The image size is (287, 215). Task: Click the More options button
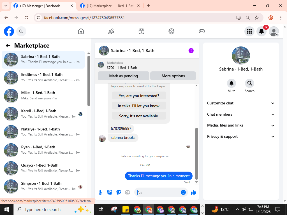tap(173, 76)
